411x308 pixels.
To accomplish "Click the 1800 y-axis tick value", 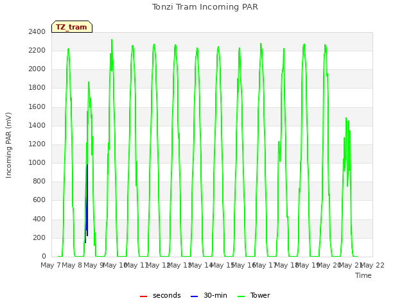I will (37, 87).
